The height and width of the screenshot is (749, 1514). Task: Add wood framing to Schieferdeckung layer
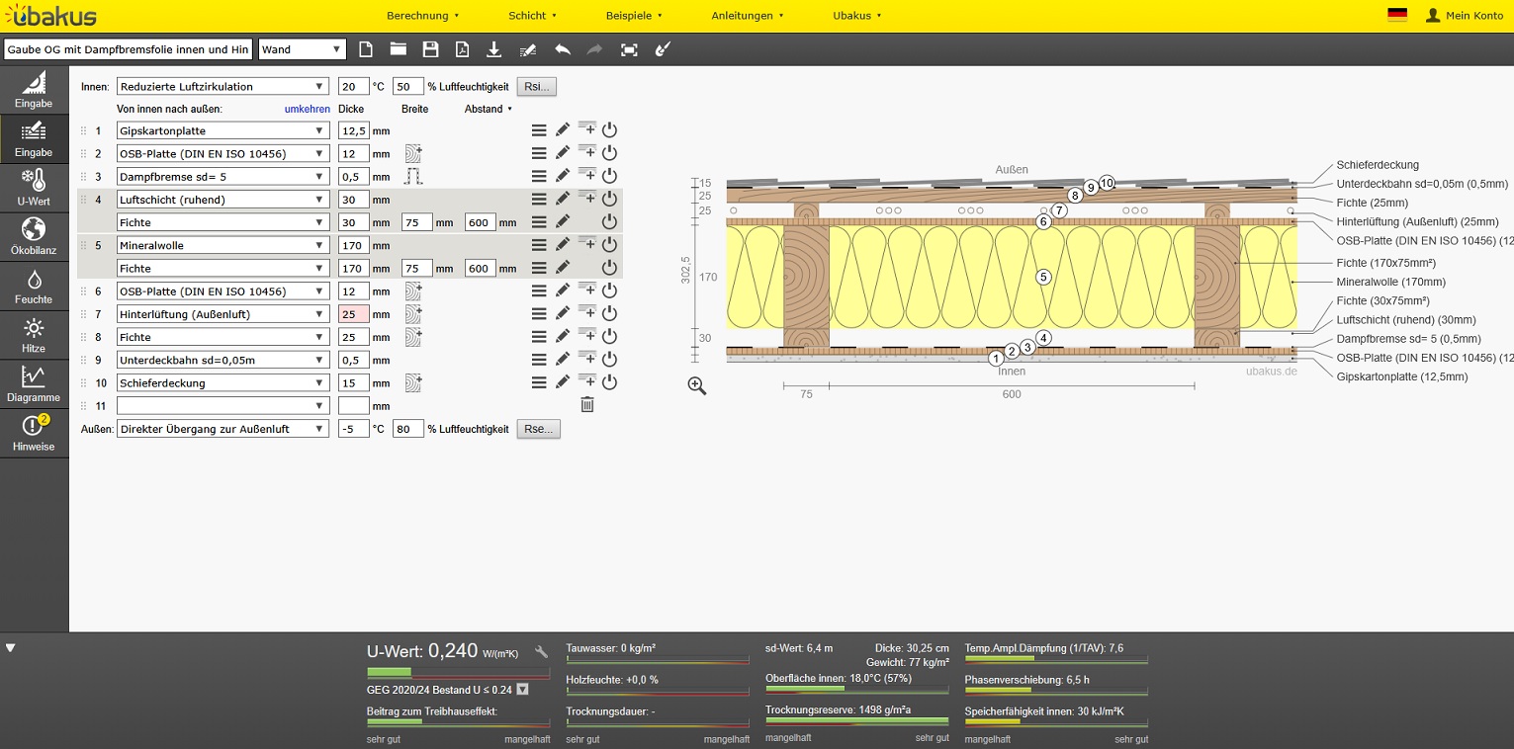pyautogui.click(x=413, y=382)
